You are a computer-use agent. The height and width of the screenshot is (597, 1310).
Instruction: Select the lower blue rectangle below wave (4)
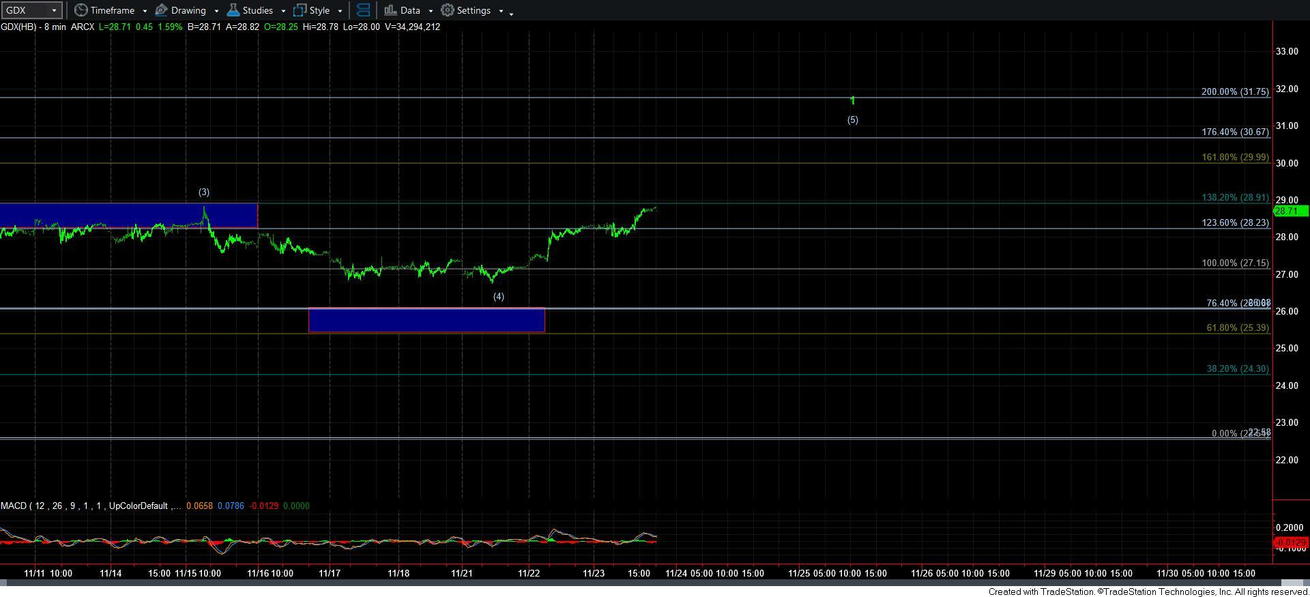426,320
